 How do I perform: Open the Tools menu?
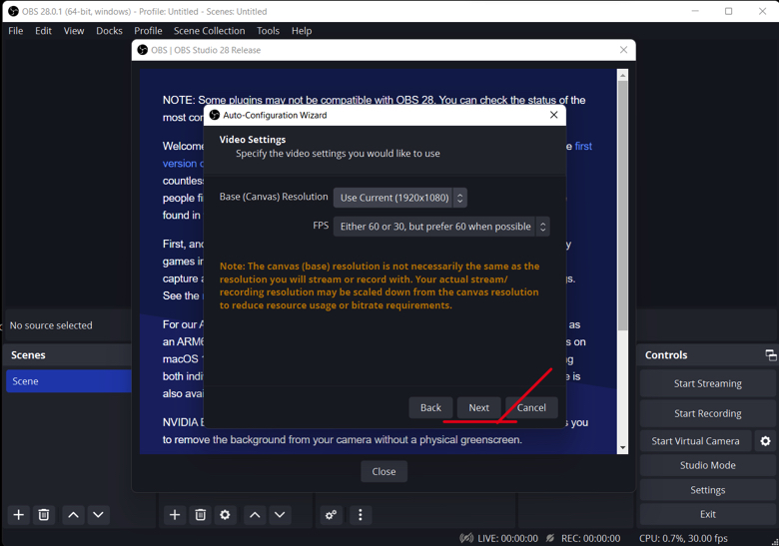click(x=268, y=31)
